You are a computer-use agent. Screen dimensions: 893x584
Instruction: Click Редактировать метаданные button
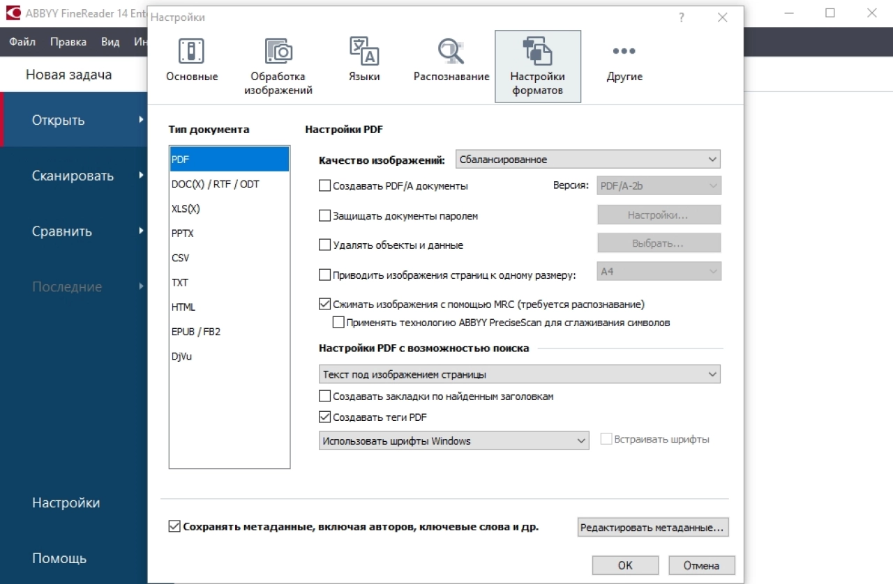653,528
